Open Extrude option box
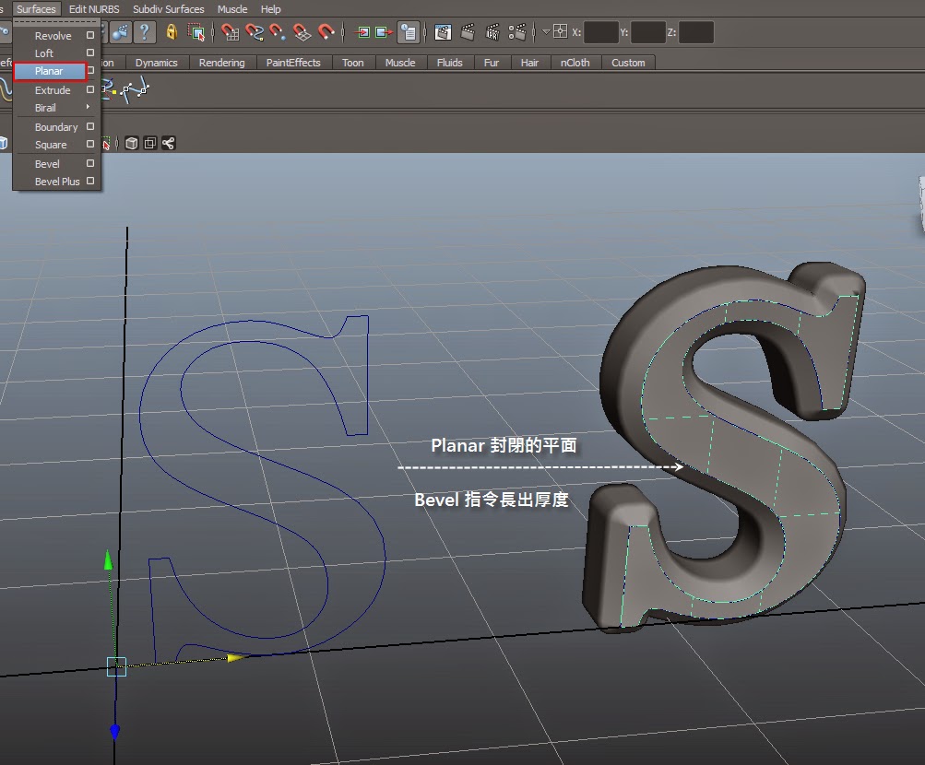Image resolution: width=925 pixels, height=765 pixels. pos(90,89)
